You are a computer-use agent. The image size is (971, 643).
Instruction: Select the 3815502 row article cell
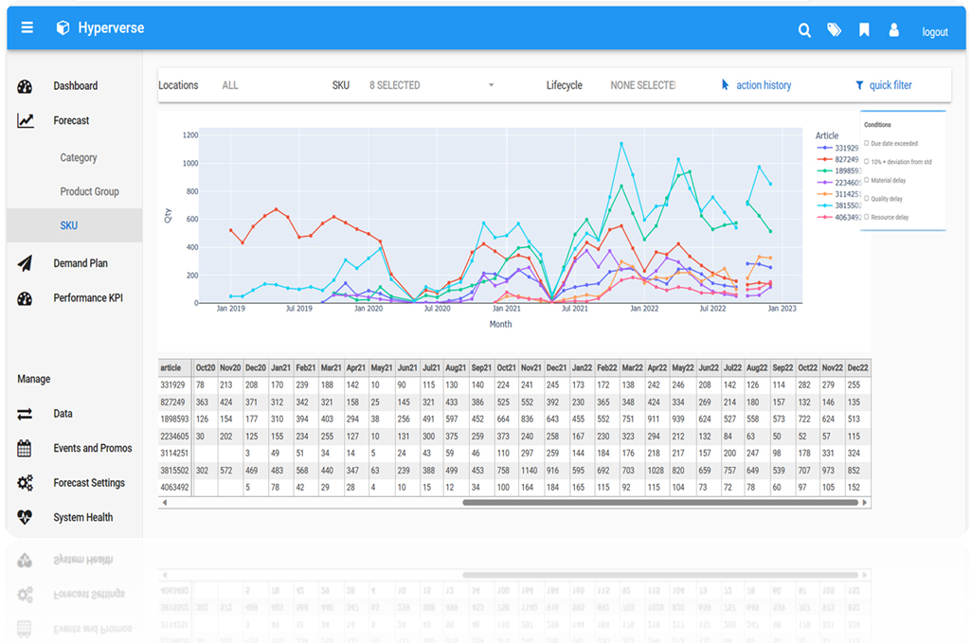pos(174,471)
